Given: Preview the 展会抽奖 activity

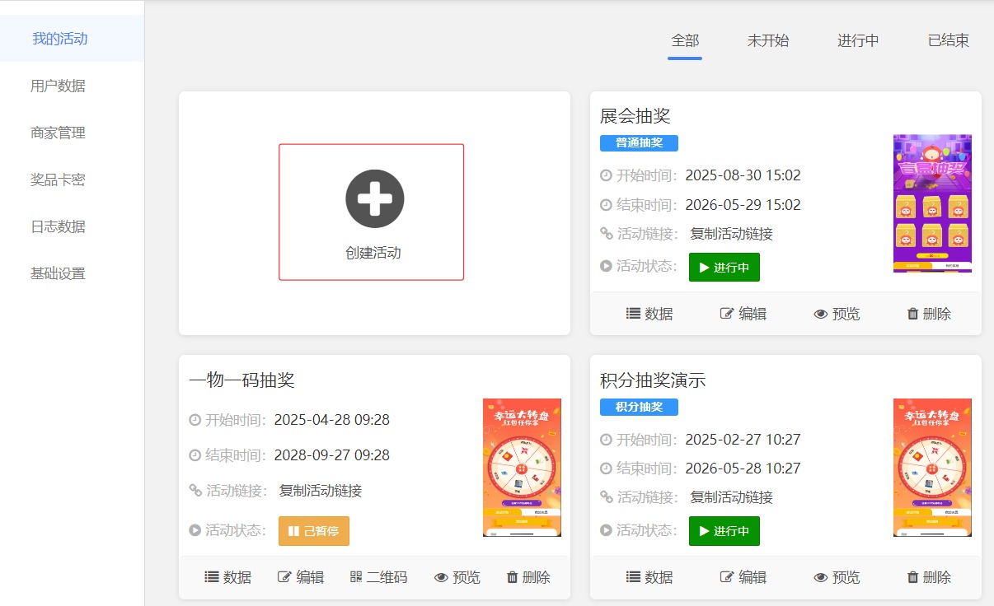Looking at the screenshot, I should pyautogui.click(x=837, y=314).
